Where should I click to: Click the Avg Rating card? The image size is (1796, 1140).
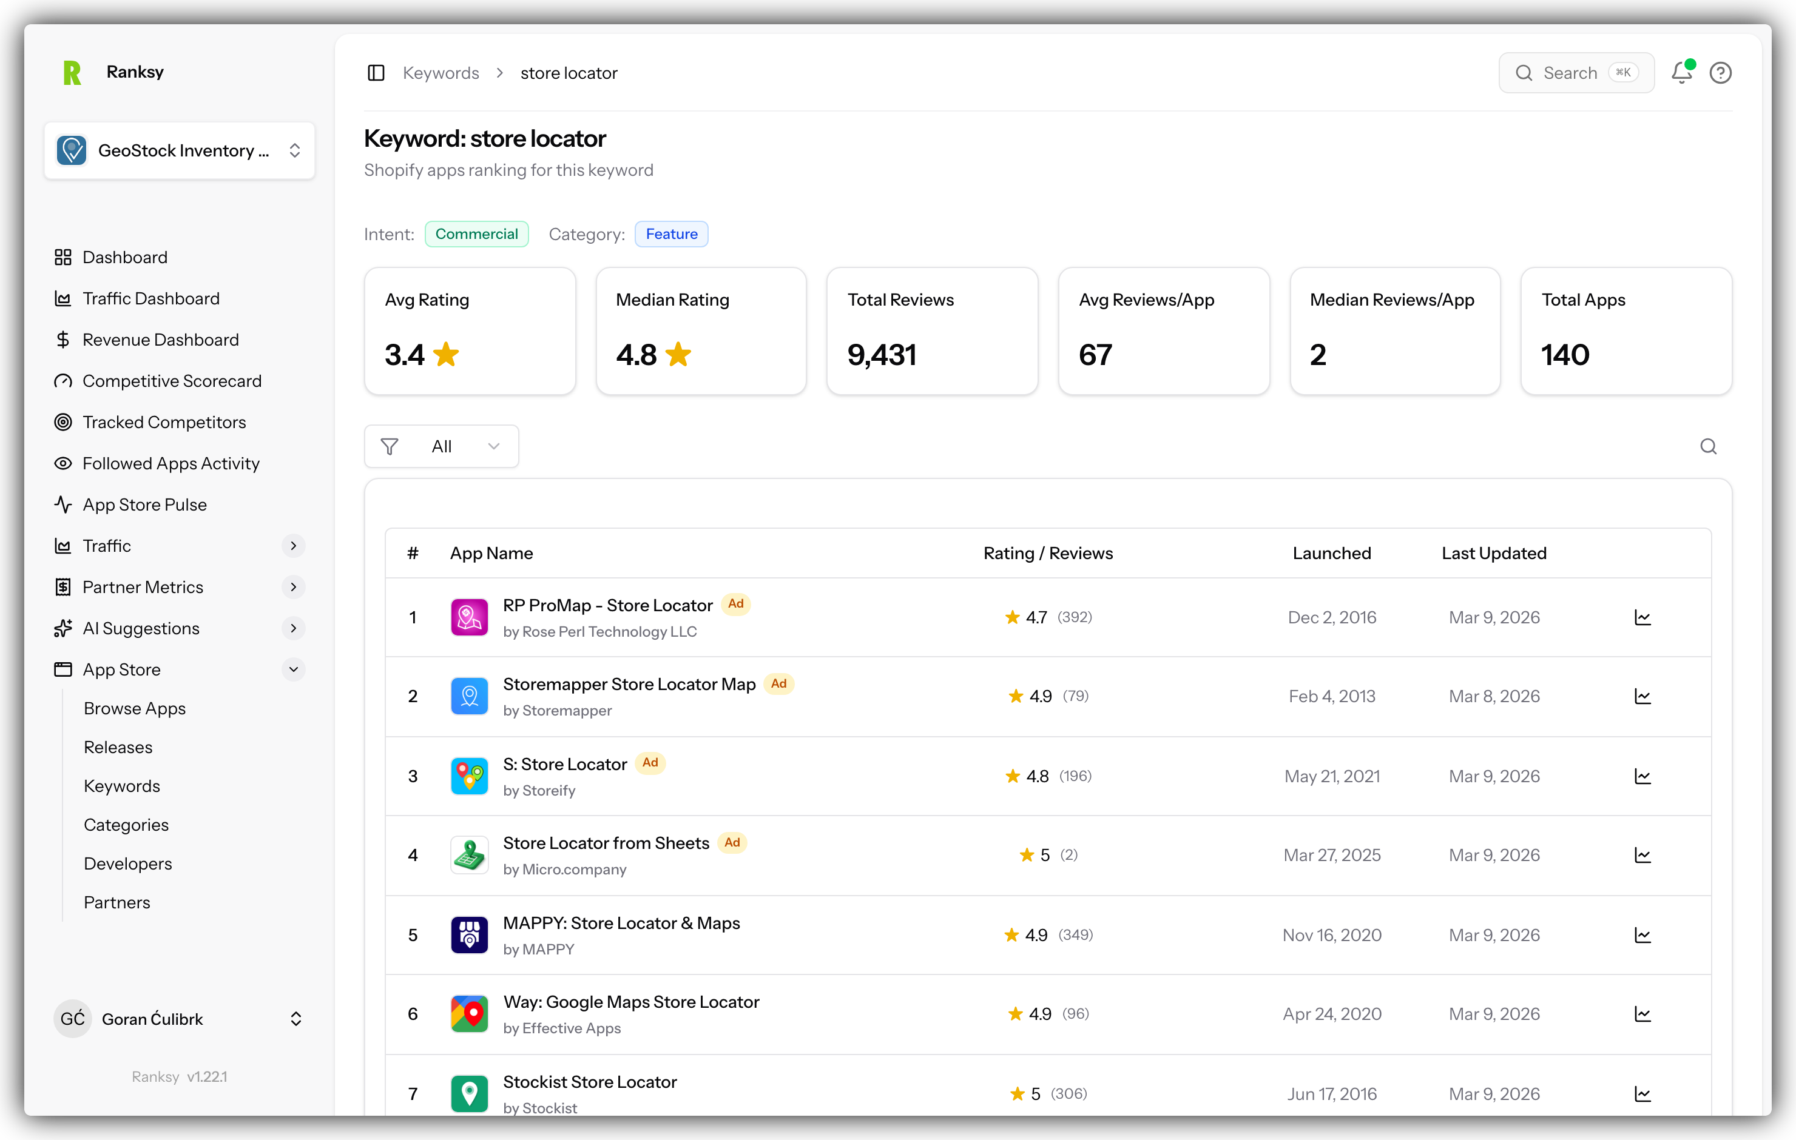coord(469,331)
